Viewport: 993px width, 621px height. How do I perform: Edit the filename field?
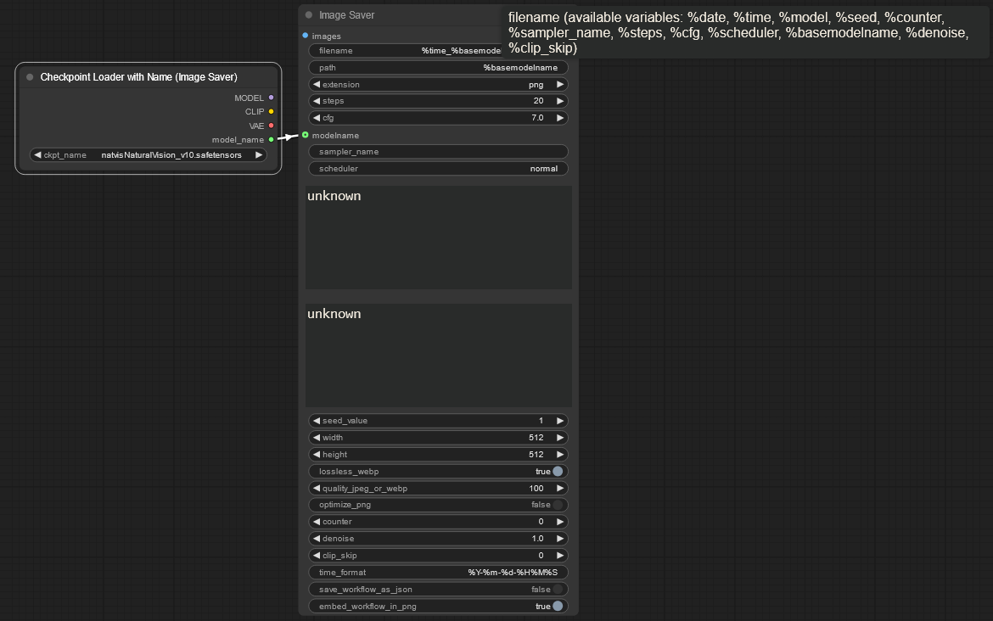tap(406, 51)
